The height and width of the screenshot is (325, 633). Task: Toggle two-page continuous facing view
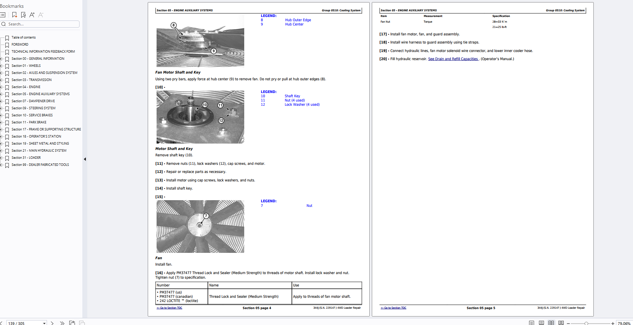(x=561, y=323)
